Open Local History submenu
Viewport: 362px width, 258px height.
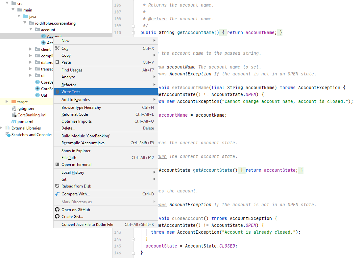tap(106, 172)
